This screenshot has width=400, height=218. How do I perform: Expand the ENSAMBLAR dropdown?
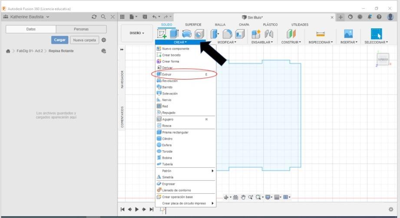pos(262,42)
